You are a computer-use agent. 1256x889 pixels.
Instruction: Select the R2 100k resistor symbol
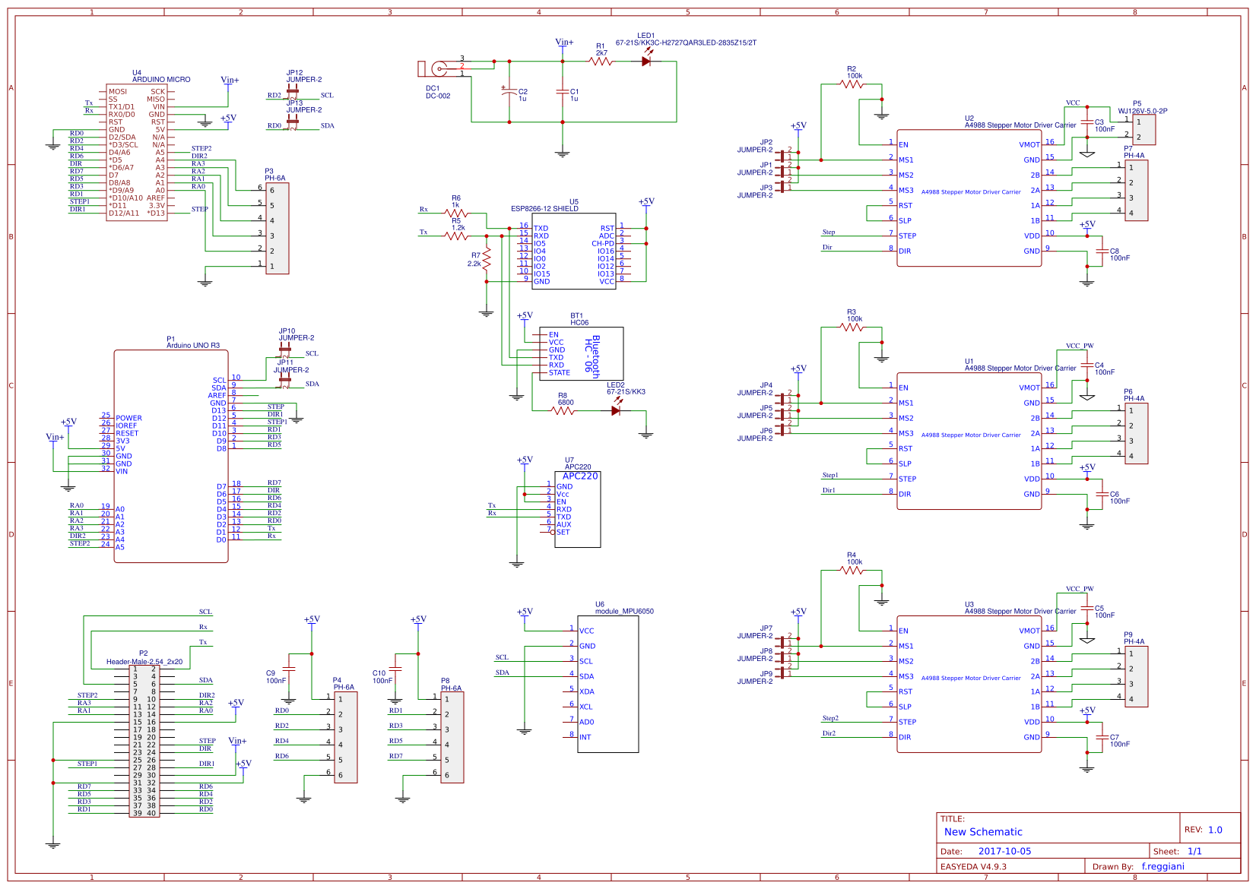pos(852,84)
